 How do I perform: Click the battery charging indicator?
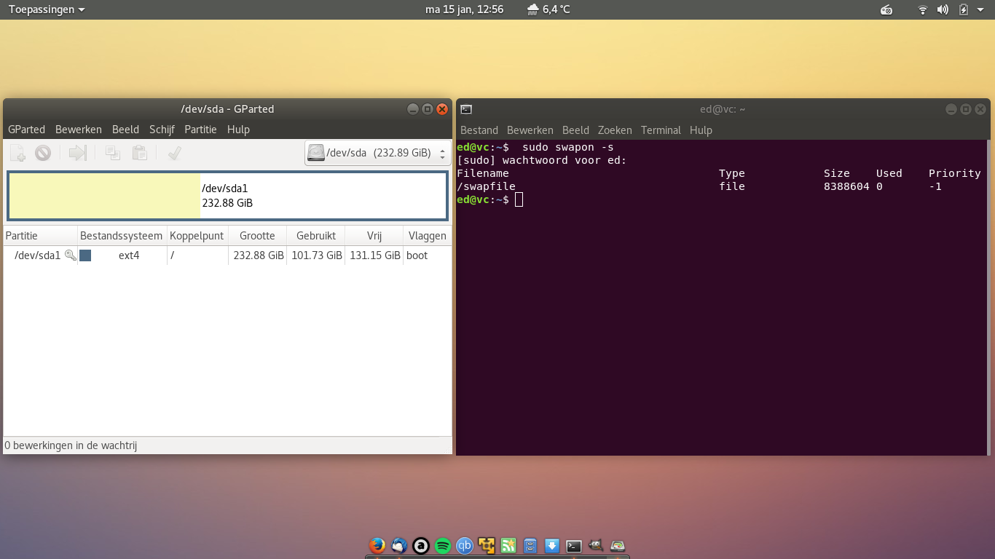click(x=964, y=9)
